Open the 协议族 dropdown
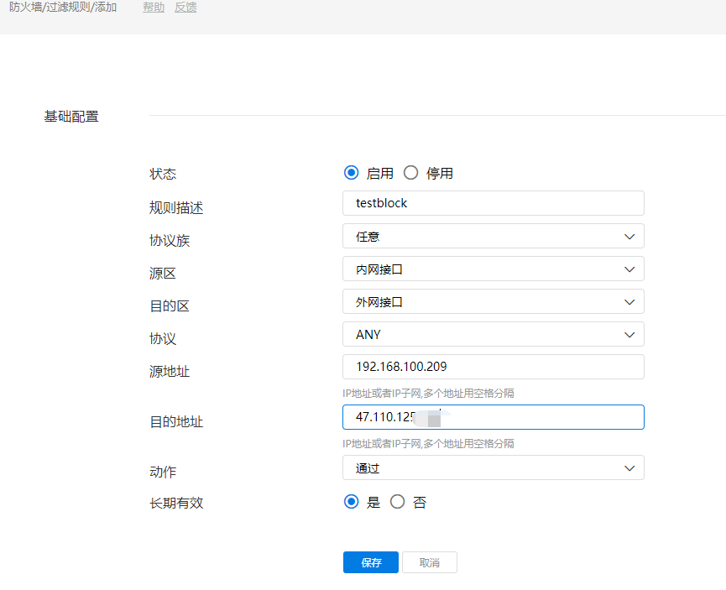 pos(493,237)
